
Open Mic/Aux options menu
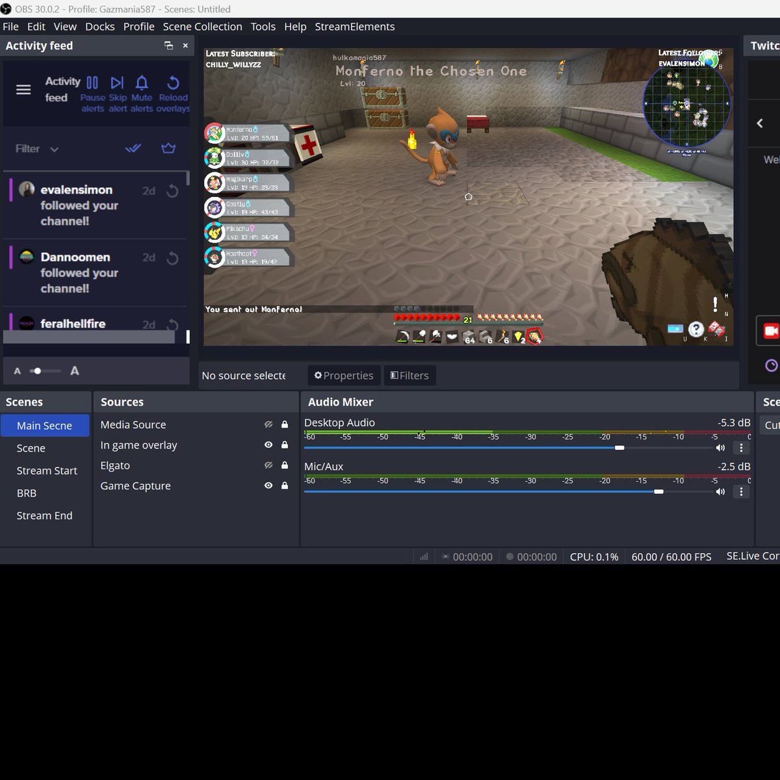click(741, 491)
